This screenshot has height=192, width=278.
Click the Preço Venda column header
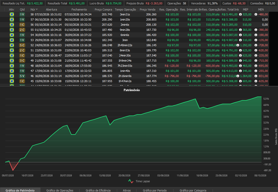pyautogui.click(x=147, y=9)
